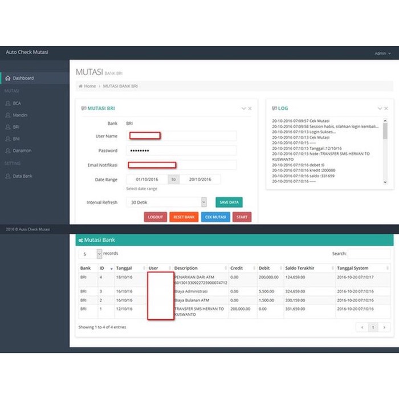Click the RESET BANK button
This screenshot has width=399, height=399.
tap(184, 217)
